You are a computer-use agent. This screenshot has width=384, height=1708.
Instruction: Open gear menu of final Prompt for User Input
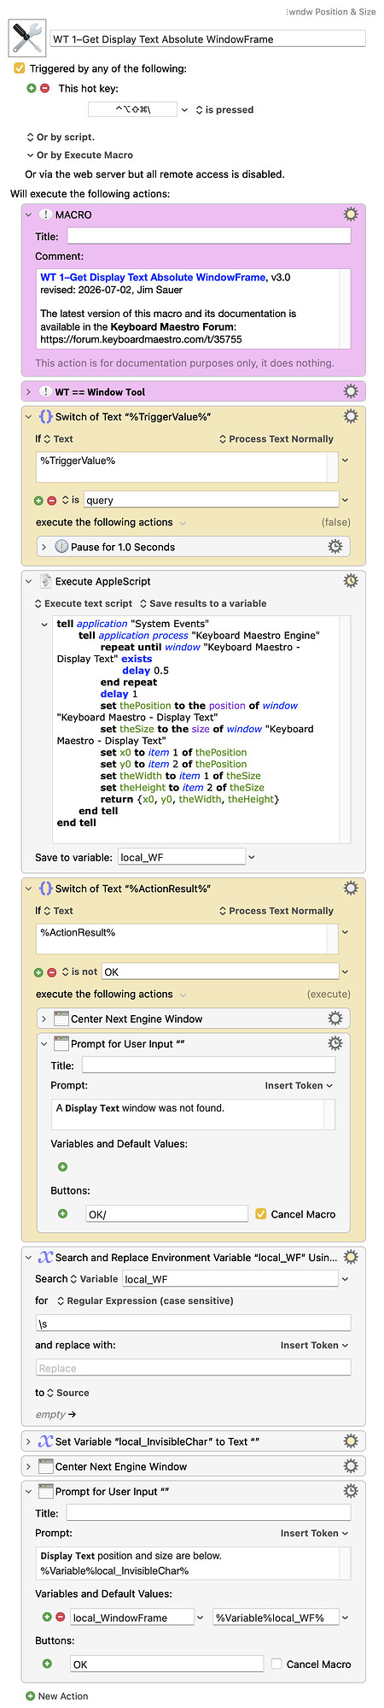pos(350,1490)
